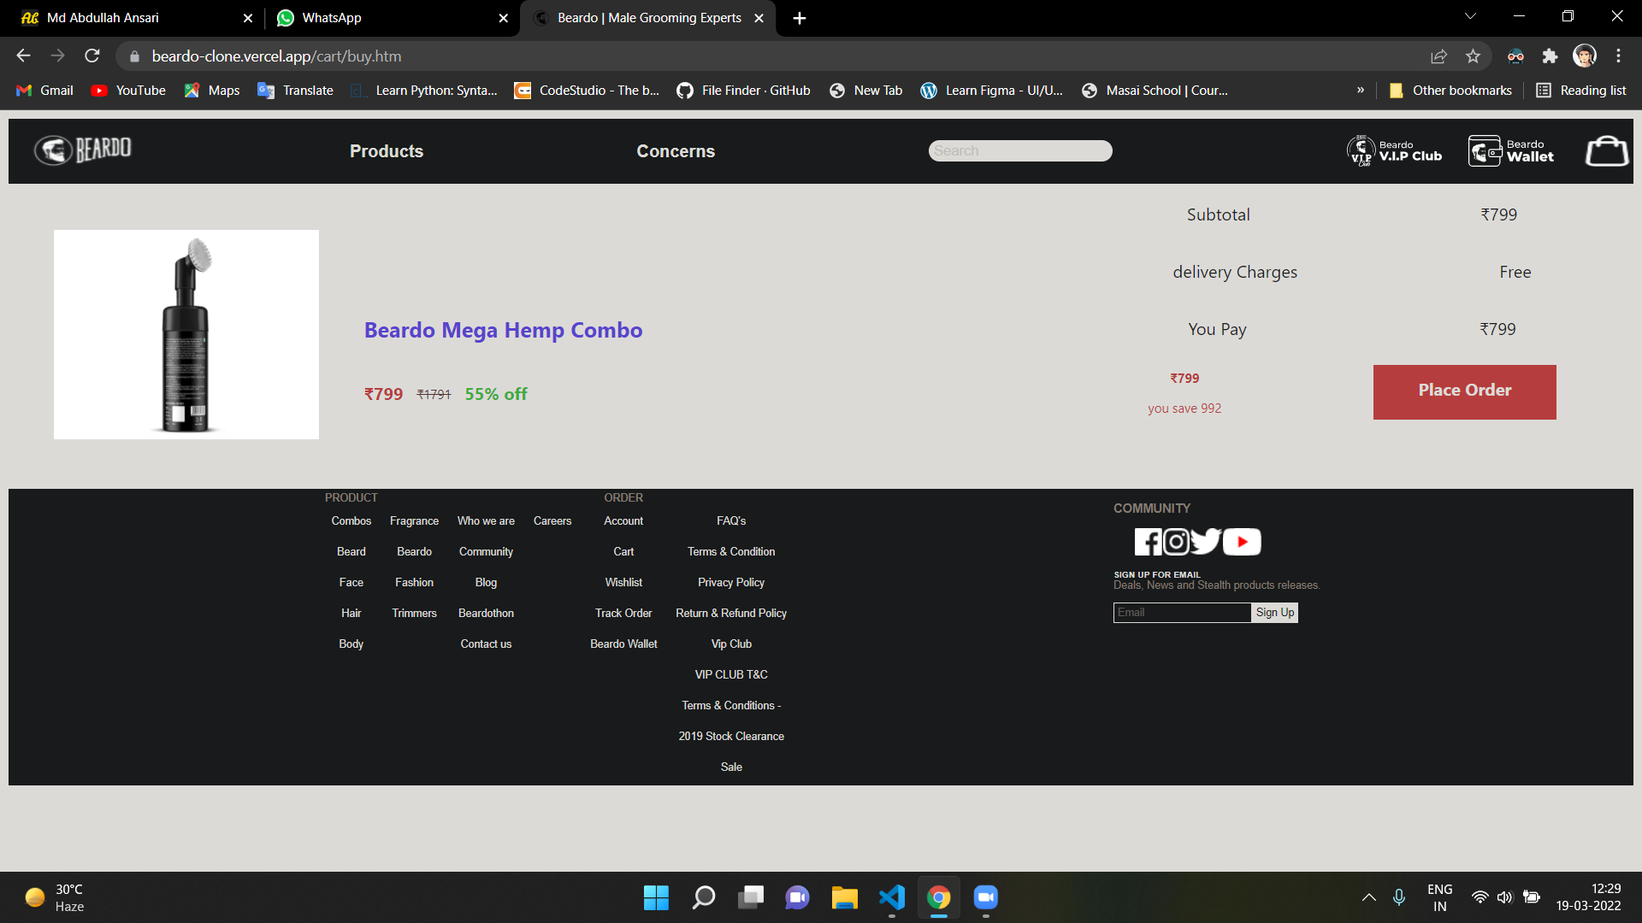Open Trimmers footer link
This screenshot has height=923, width=1642.
(414, 614)
